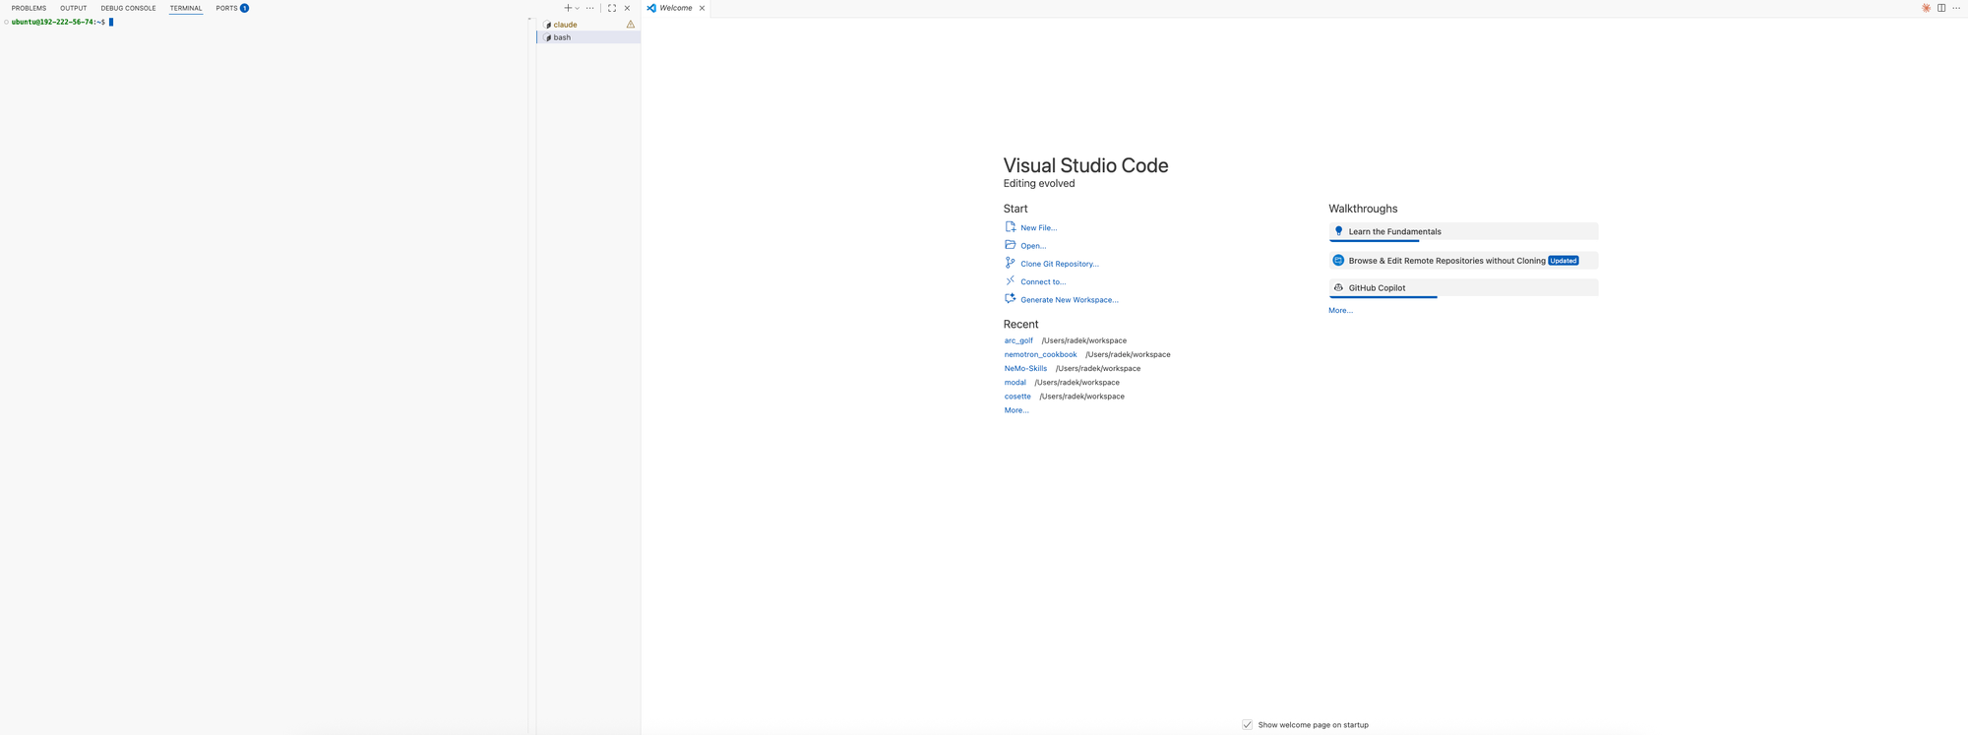This screenshot has height=735, width=1968.
Task: Maximize the terminal panel size
Action: coord(612,8)
